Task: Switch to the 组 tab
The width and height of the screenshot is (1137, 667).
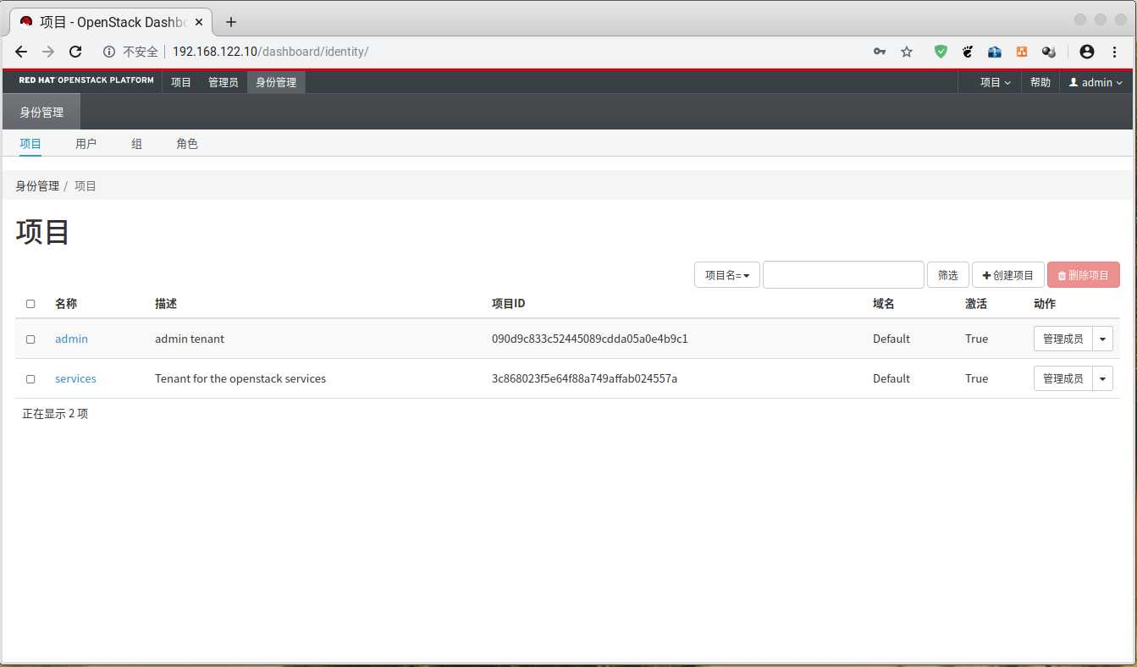Action: tap(136, 144)
